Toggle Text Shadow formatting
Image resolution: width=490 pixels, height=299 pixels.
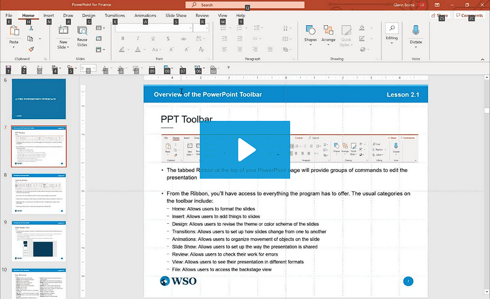pos(168,38)
